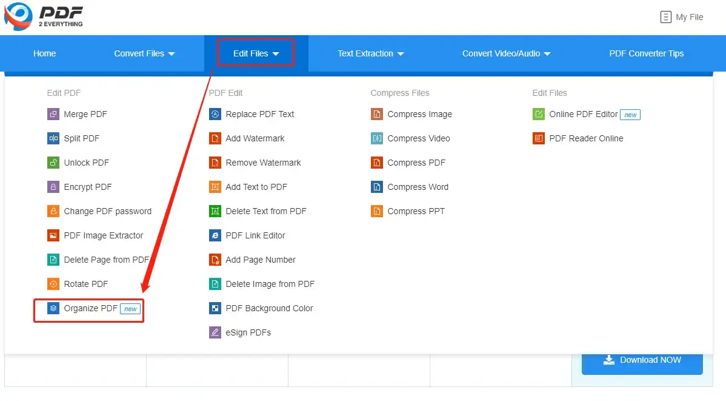Open My File in the top corner
This screenshot has width=726, height=401.
click(681, 16)
